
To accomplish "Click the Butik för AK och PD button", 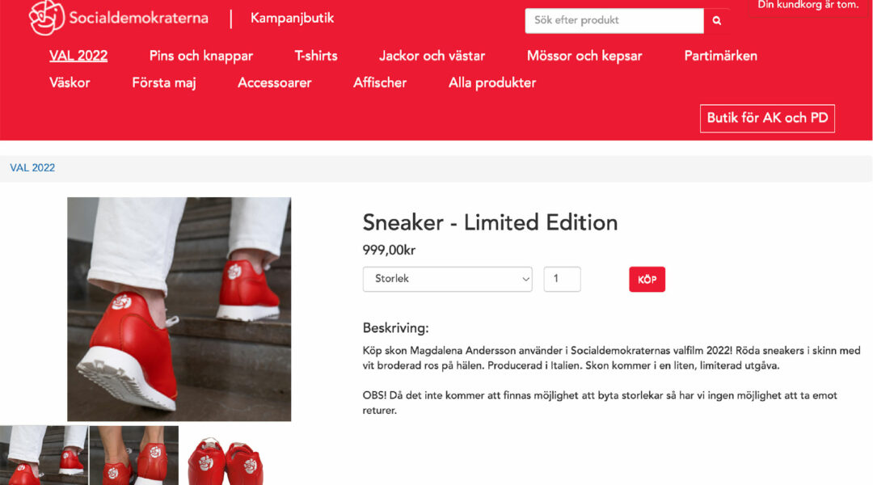I will (767, 118).
